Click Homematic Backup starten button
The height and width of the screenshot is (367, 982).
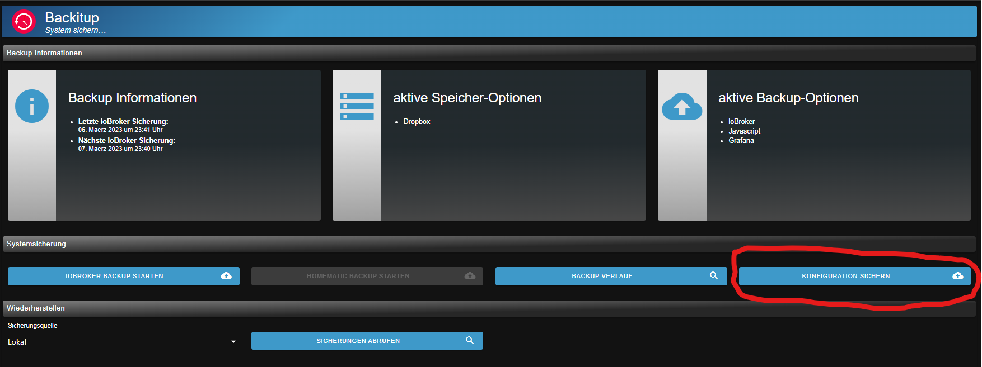pos(367,276)
